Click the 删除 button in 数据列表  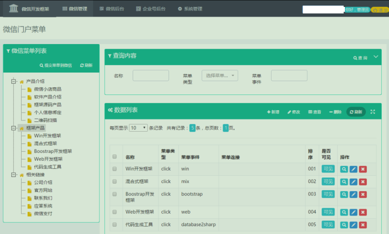[x=335, y=112]
